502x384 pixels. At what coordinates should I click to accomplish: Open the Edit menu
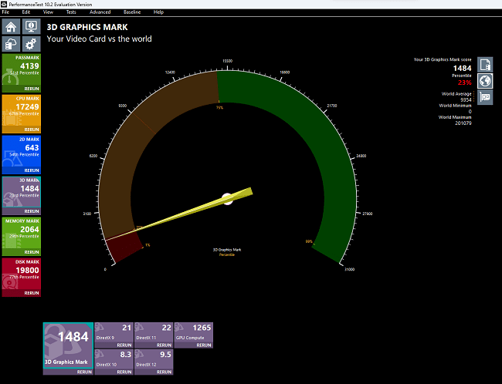(26, 12)
